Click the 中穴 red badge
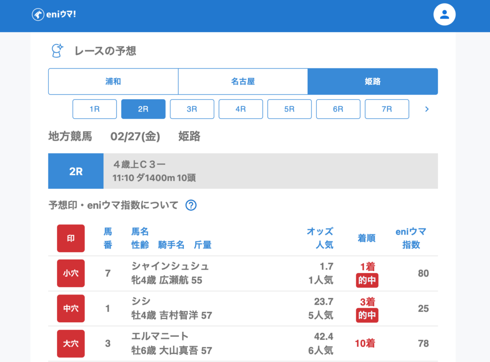This screenshot has height=362, width=490. click(71, 308)
